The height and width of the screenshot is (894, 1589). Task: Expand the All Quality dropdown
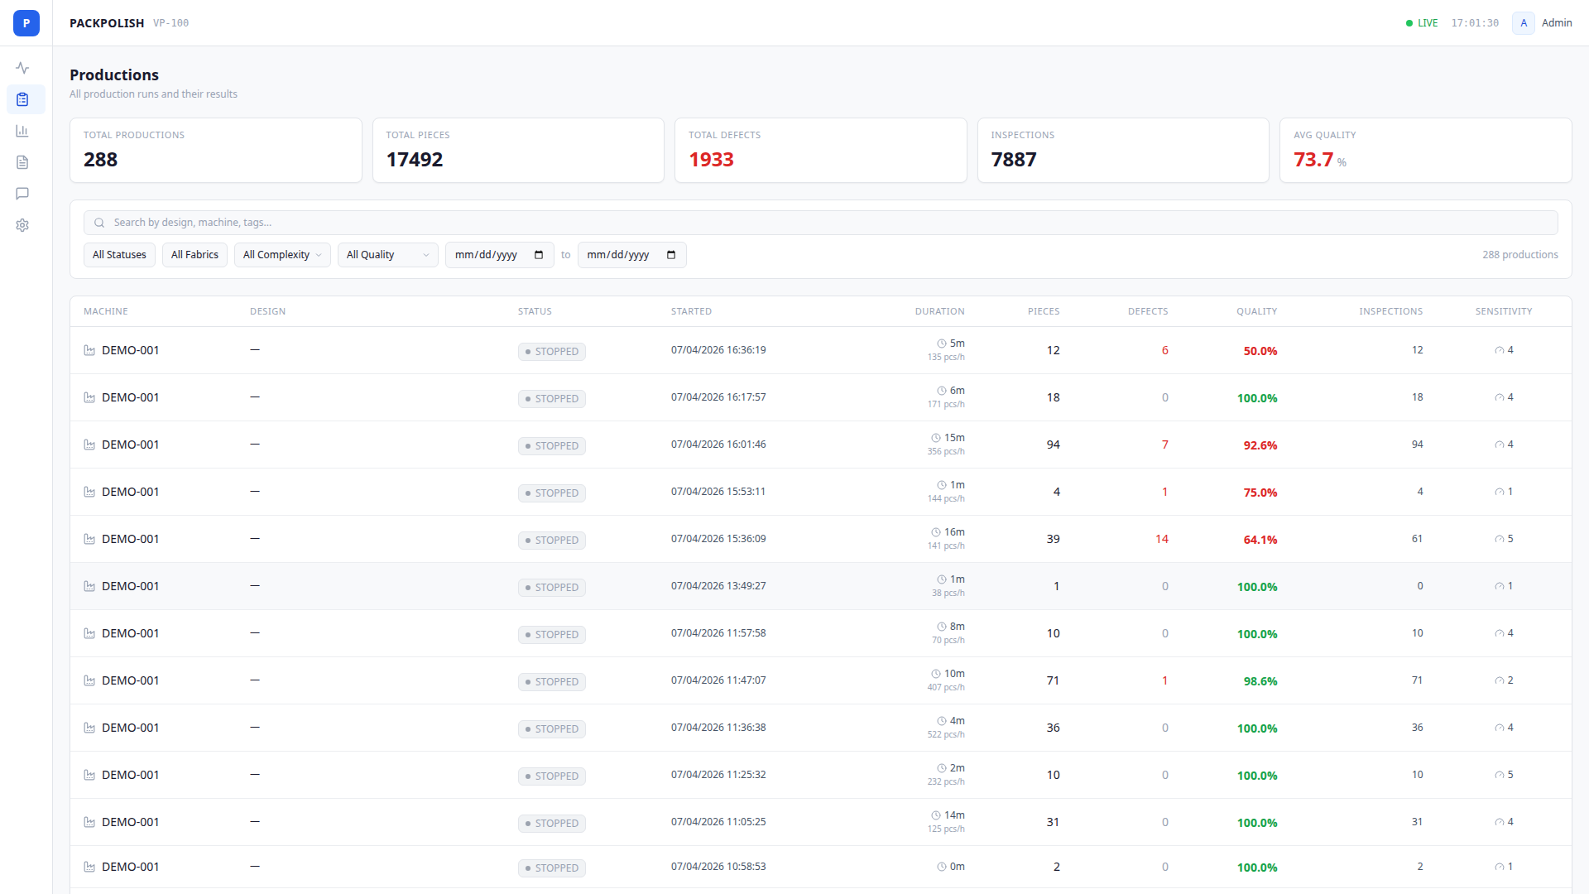(x=387, y=255)
